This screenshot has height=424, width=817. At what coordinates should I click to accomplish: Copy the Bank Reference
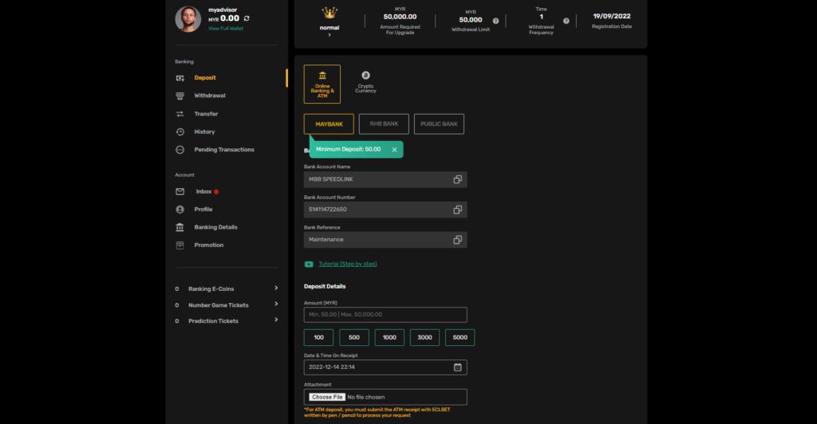(457, 240)
